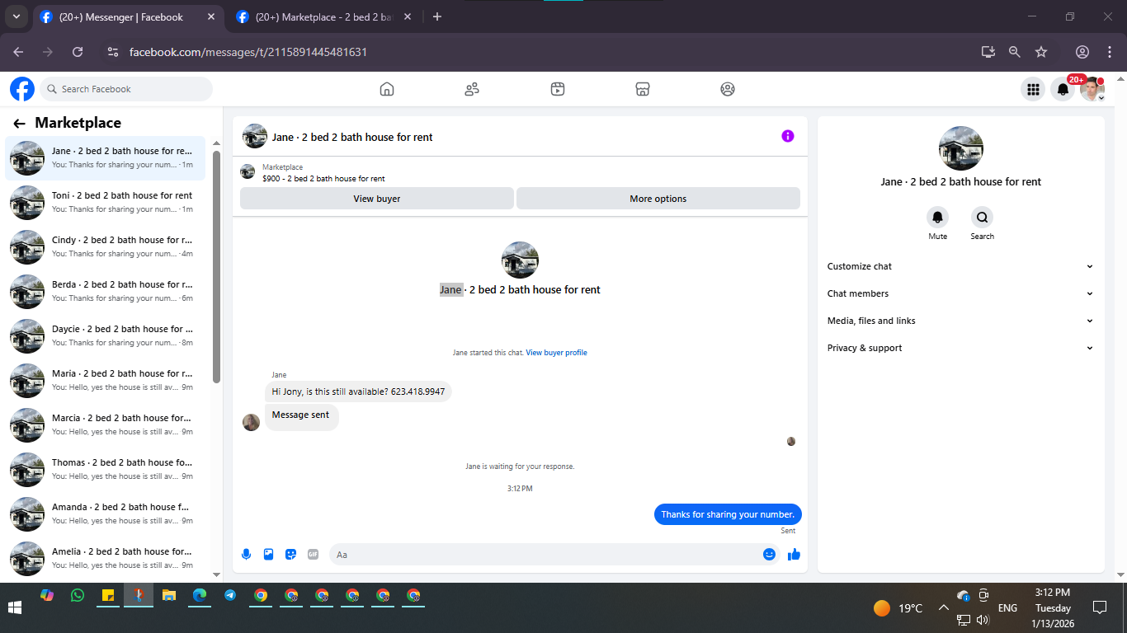Viewport: 1127px width, 633px height.
Task: Open the Groups icon in top navigation
Action: tap(727, 89)
